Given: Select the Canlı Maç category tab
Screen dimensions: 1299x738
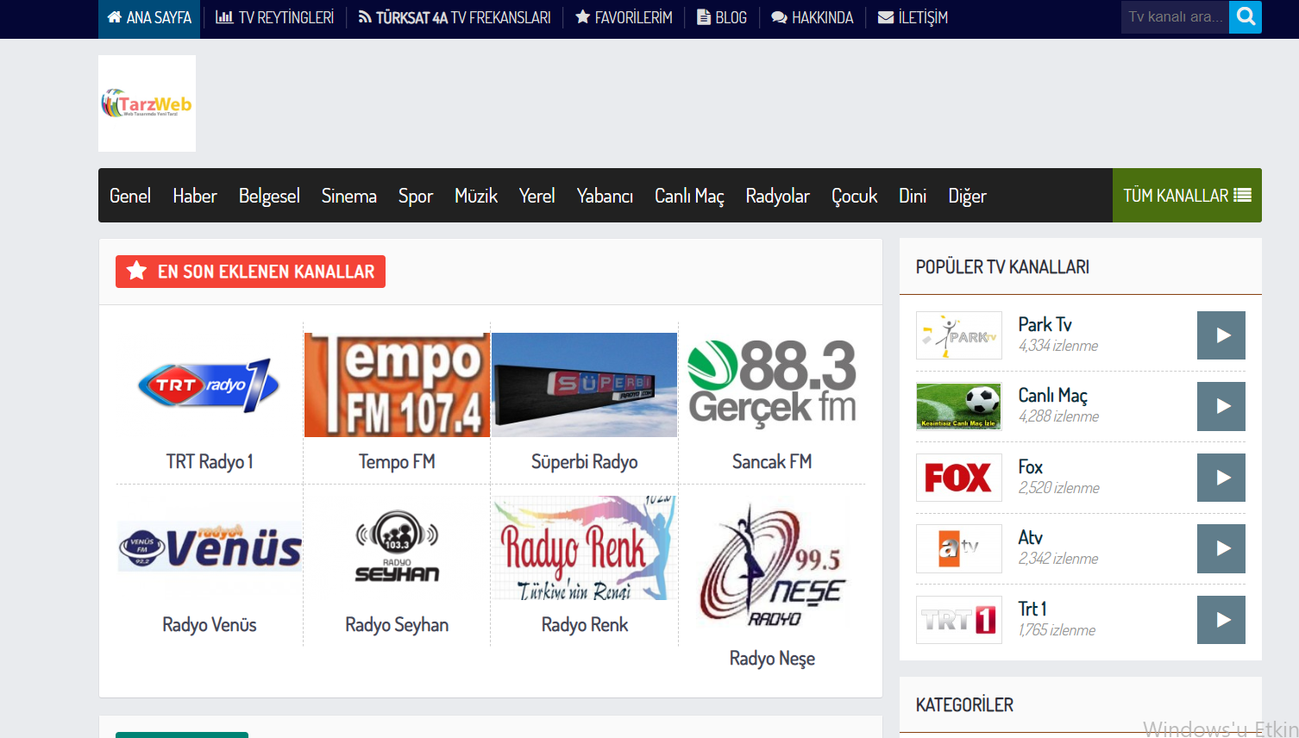Looking at the screenshot, I should pyautogui.click(x=689, y=196).
